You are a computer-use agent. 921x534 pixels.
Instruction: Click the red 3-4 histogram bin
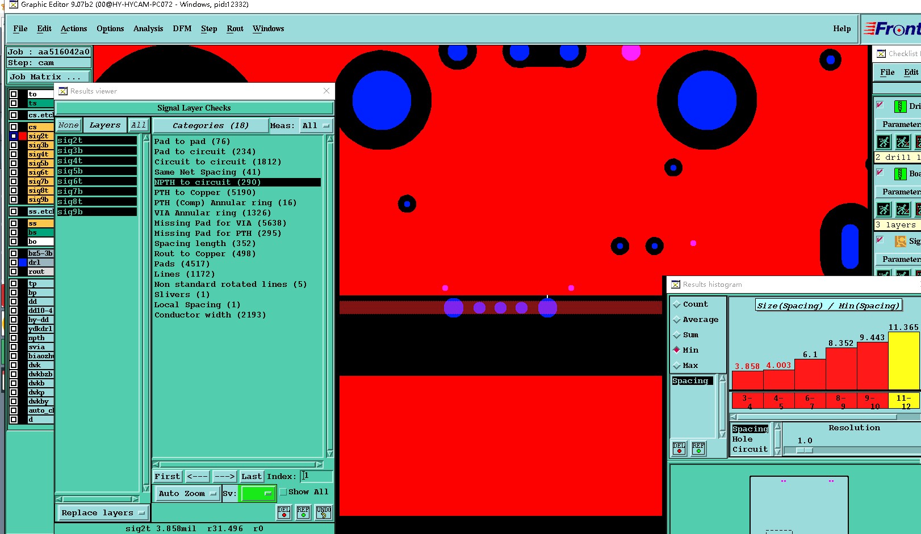(748, 401)
